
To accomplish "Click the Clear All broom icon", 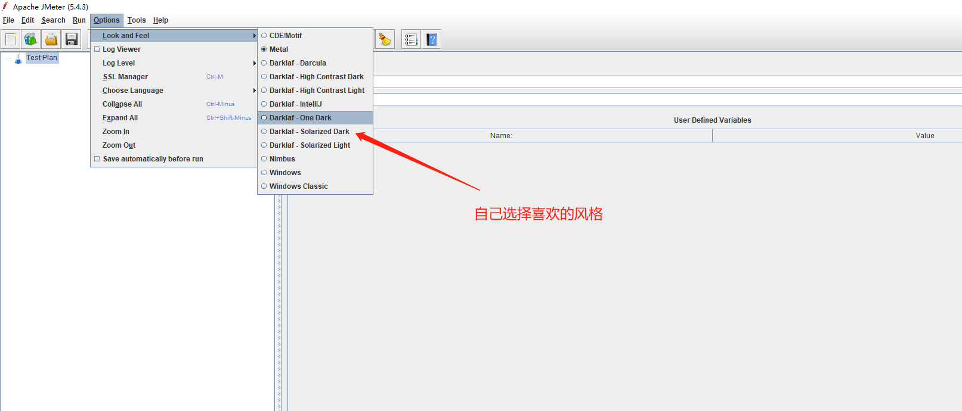I will pos(385,39).
